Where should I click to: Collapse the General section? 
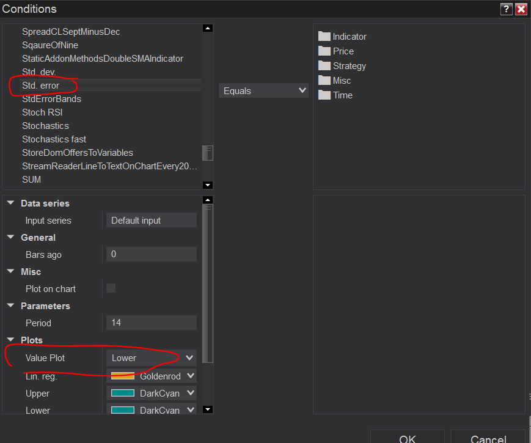[10, 237]
